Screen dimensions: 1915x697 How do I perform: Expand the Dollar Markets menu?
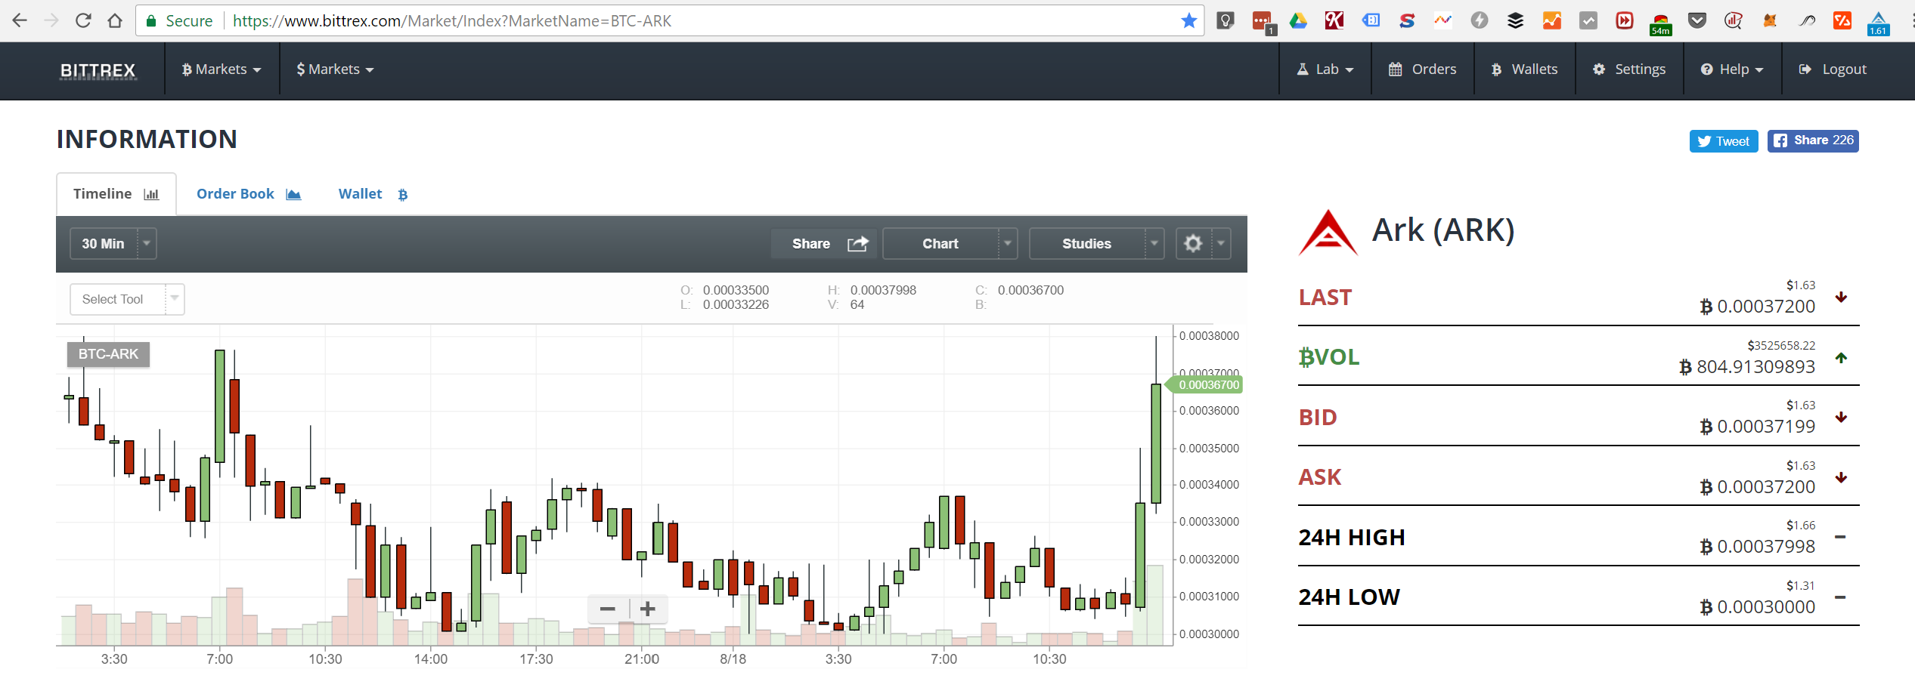point(335,69)
